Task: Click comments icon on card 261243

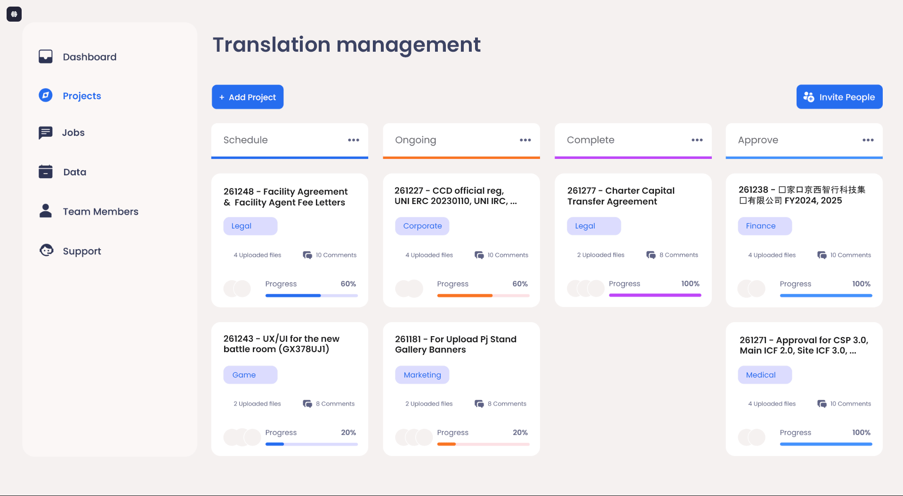Action: (307, 403)
